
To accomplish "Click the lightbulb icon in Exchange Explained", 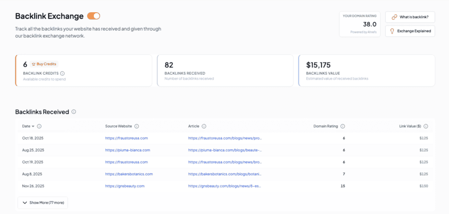I will pyautogui.click(x=392, y=31).
